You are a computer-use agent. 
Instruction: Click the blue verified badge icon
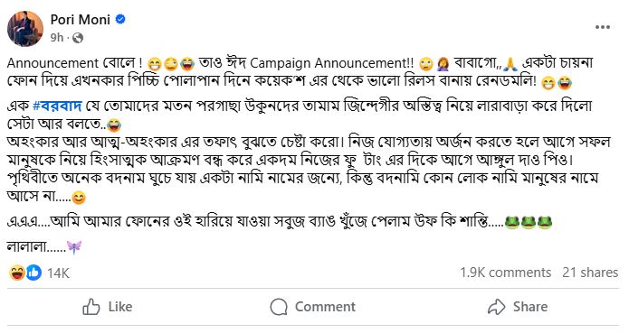(120, 19)
